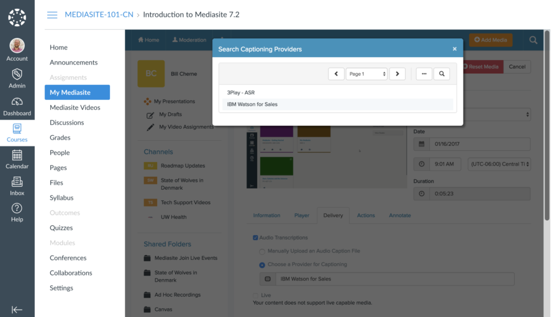Click the Mediasite Home toolbar link
This screenshot has width=559, height=317.
click(148, 40)
